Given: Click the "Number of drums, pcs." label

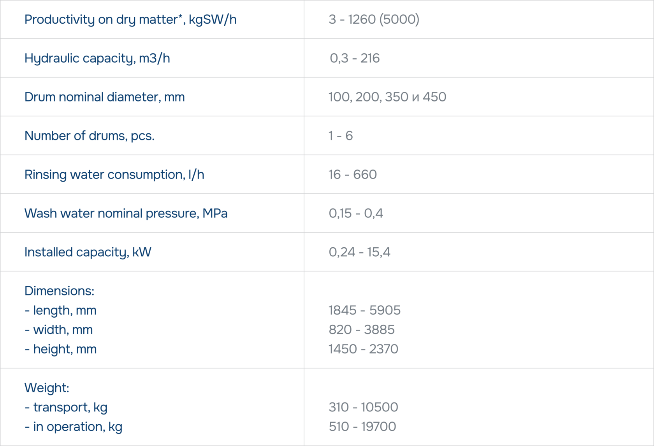Looking at the screenshot, I should 89,136.
